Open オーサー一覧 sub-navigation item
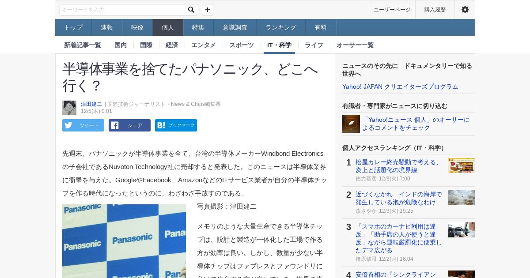This screenshot has width=530, height=278. 355,45
